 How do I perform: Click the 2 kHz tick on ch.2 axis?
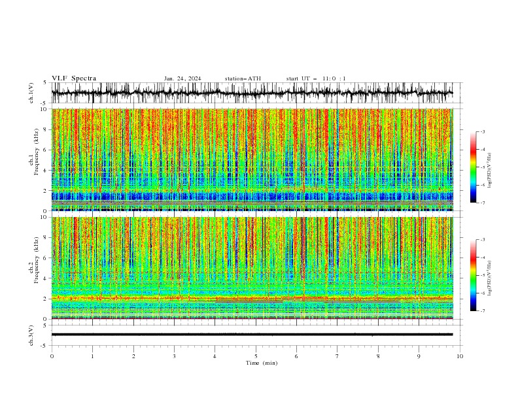(x=46, y=299)
